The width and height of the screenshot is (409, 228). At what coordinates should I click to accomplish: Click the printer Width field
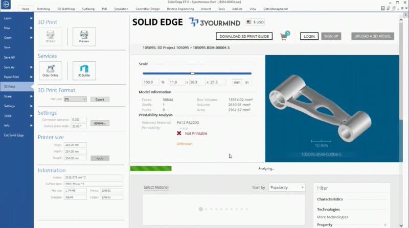(75, 145)
